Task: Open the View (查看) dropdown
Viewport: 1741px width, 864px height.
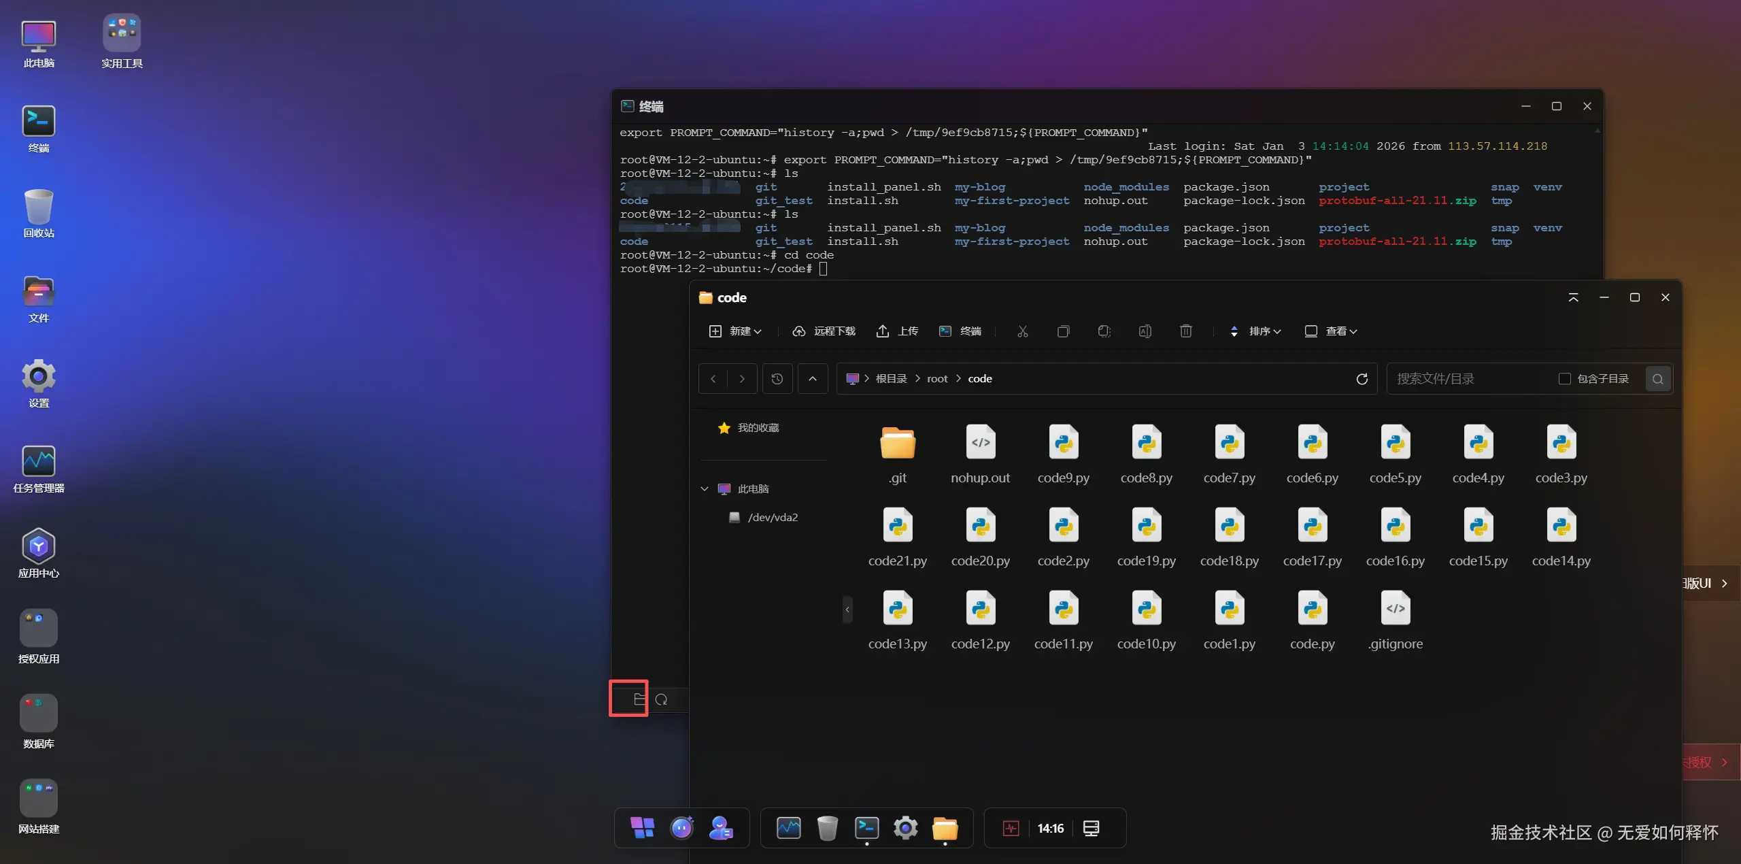Action: pyautogui.click(x=1331, y=331)
